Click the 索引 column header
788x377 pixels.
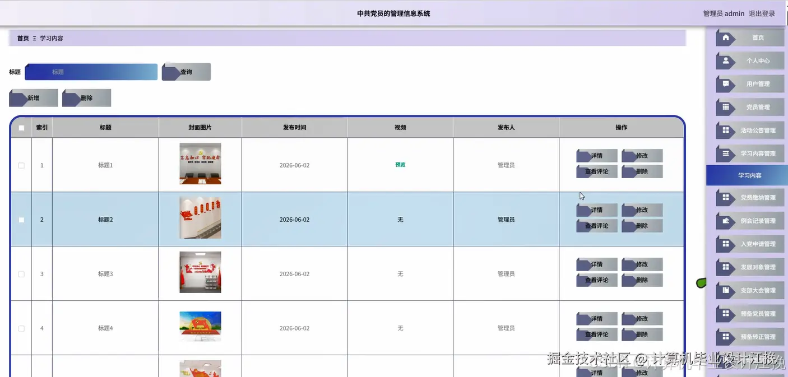(x=42, y=128)
